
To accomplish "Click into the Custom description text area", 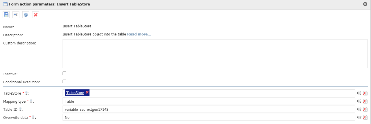I will [215, 54].
